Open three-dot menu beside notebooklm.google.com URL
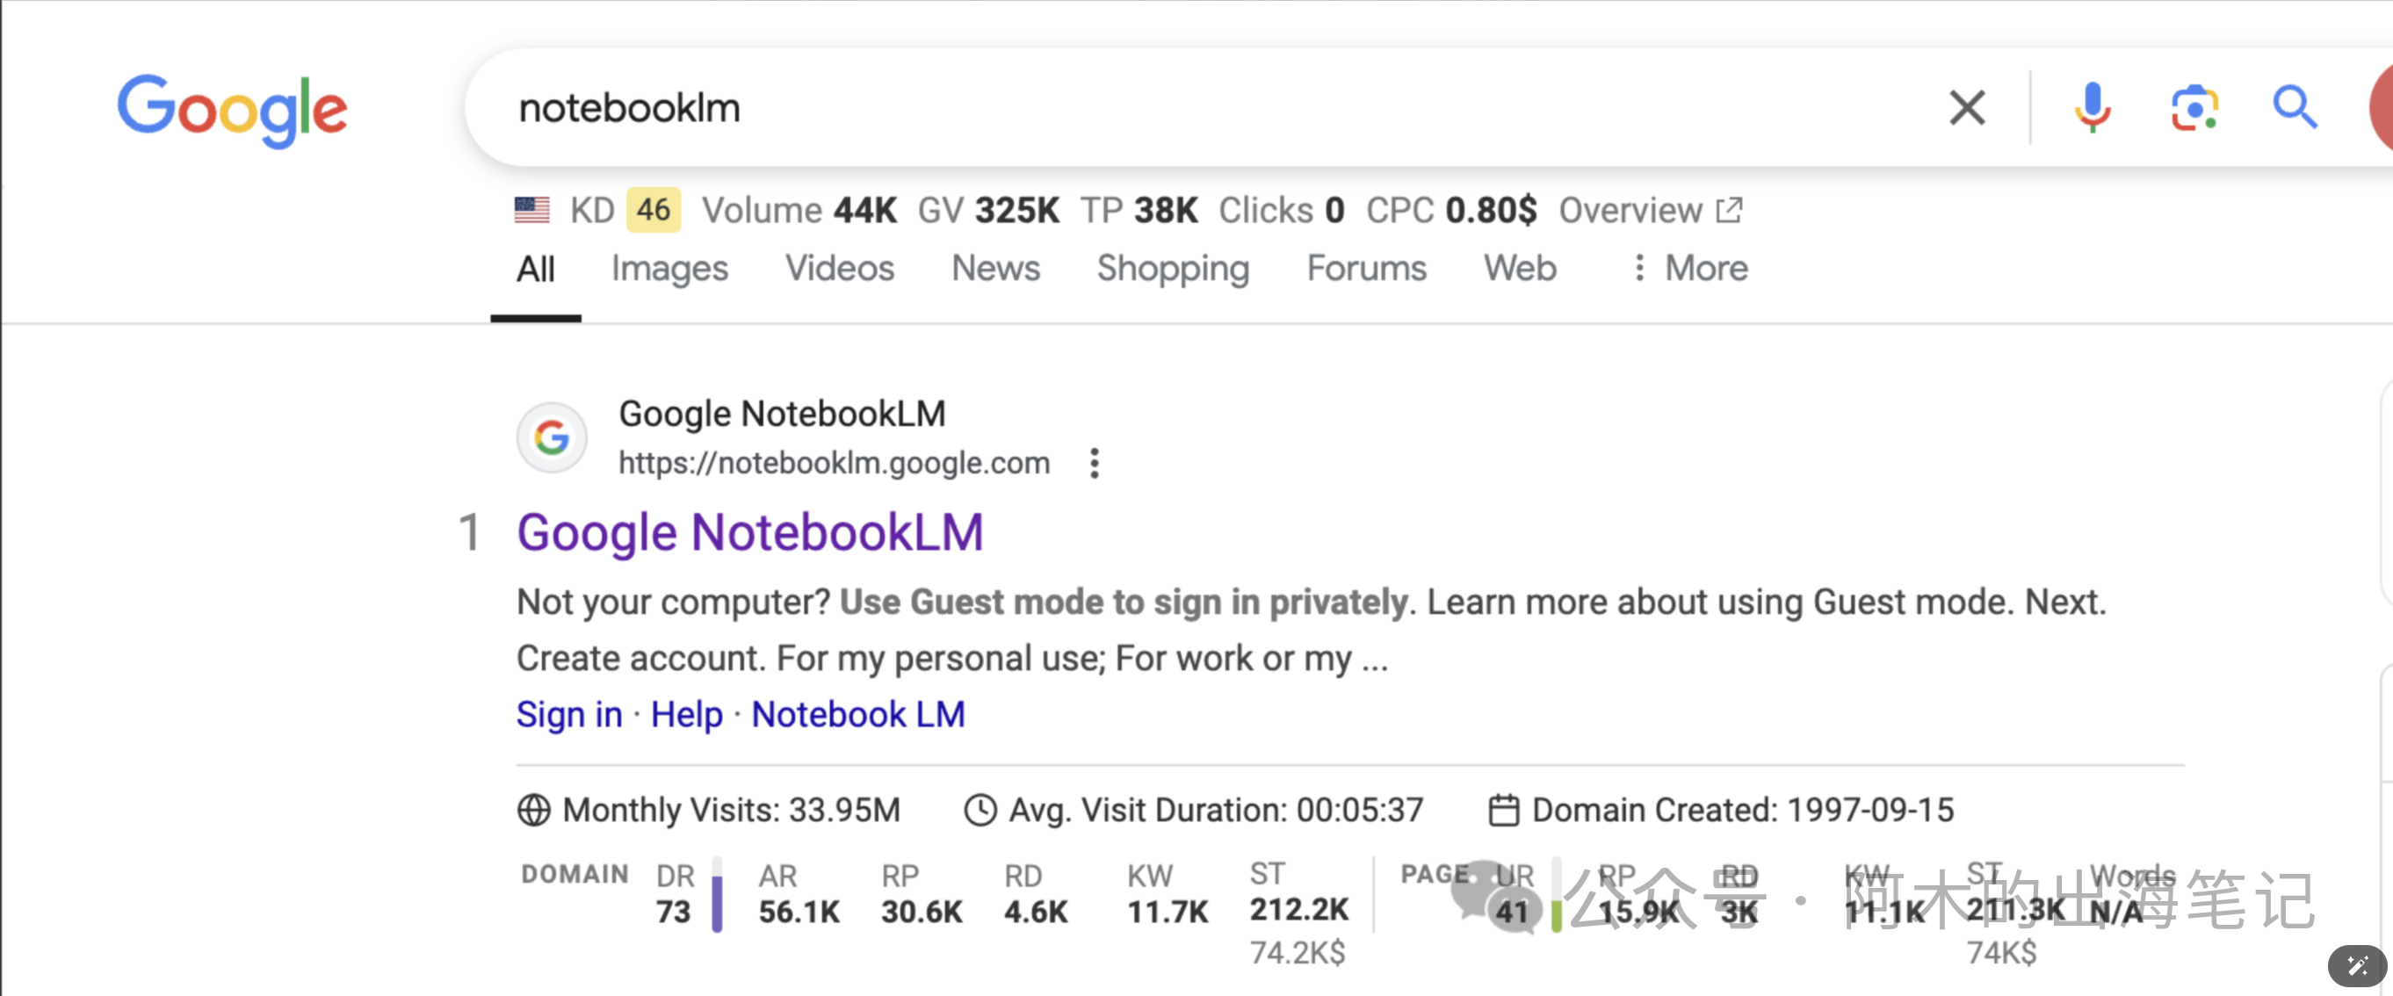This screenshot has height=996, width=2393. click(x=1095, y=463)
